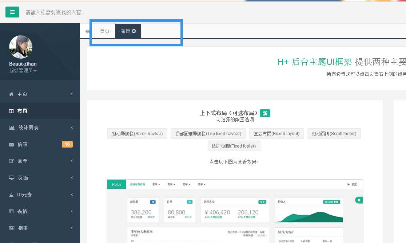This screenshot has width=406, height=243.
Task: Click the user avatar photo
Action: tap(21, 47)
